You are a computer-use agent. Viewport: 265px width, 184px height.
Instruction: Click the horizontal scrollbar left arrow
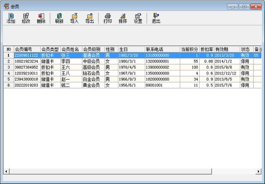pos(6,171)
